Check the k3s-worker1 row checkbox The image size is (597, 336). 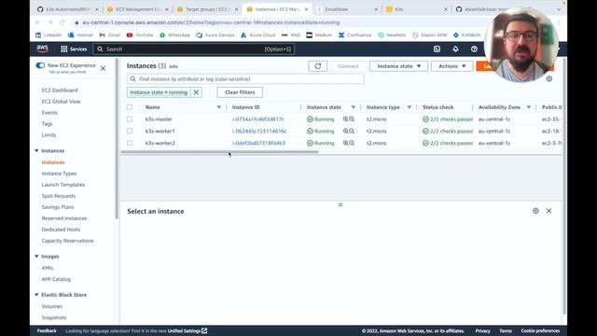pos(130,131)
